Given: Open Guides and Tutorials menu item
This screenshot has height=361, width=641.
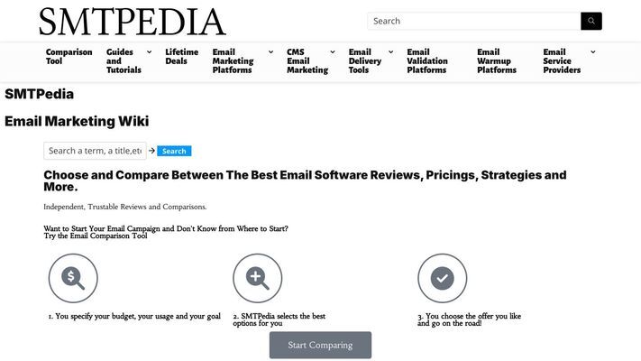Looking at the screenshot, I should pyautogui.click(x=124, y=61).
